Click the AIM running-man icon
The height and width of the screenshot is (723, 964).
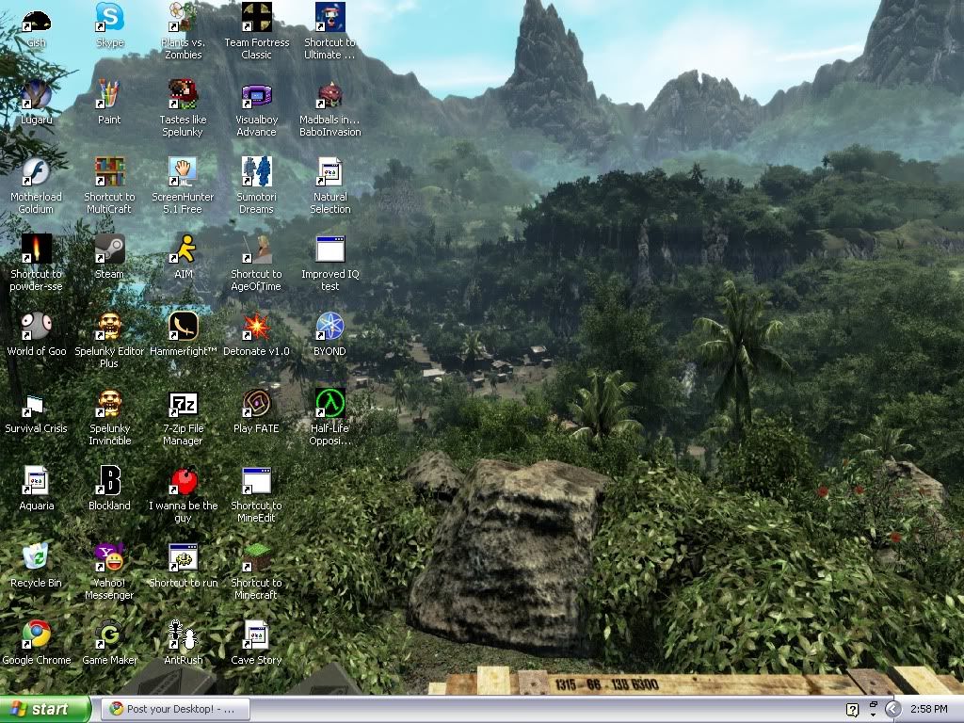184,249
